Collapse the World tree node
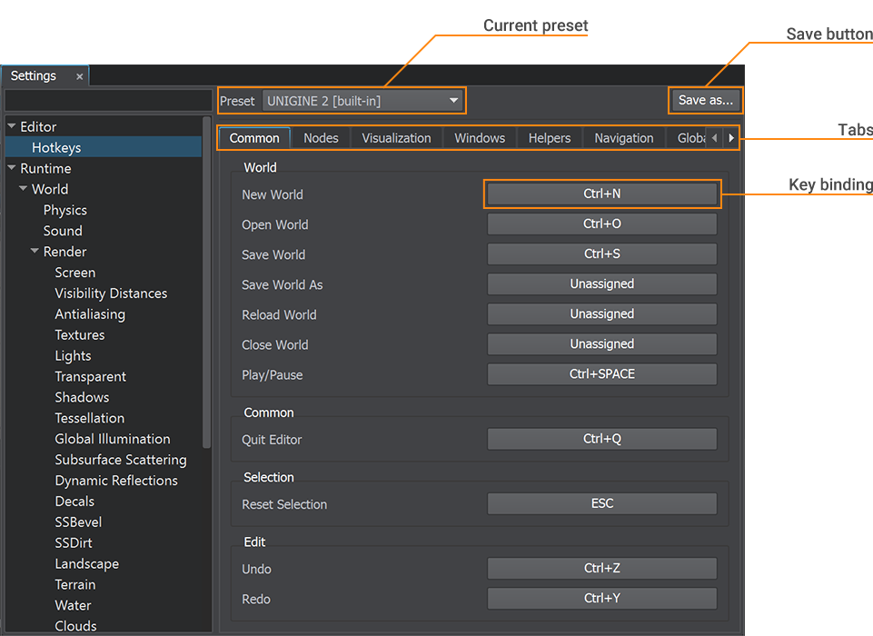The height and width of the screenshot is (636, 873). pyautogui.click(x=23, y=190)
